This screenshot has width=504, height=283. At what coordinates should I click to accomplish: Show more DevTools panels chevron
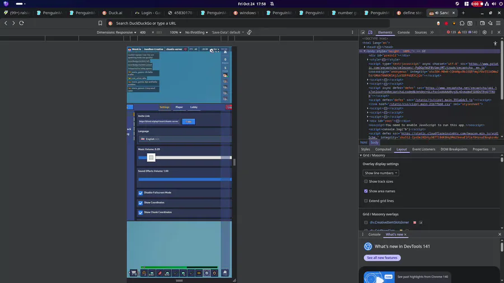coord(432,32)
